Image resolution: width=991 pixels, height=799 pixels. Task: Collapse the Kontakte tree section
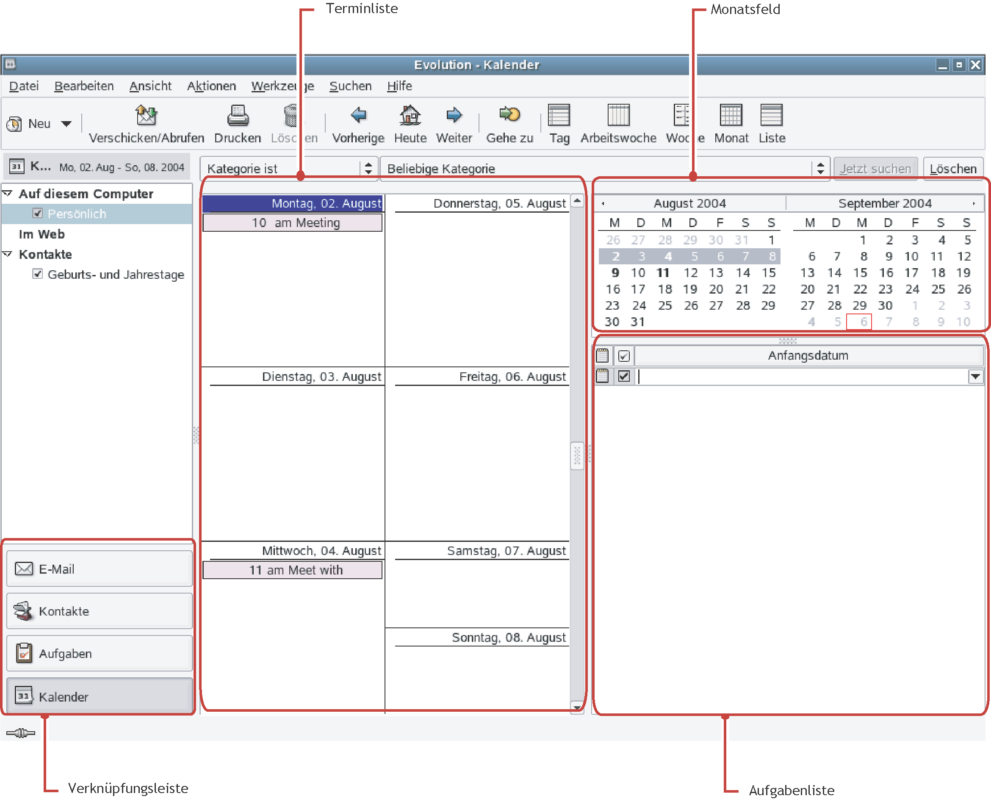7,255
